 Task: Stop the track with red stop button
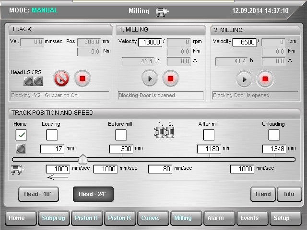pyautogui.click(x=83, y=78)
